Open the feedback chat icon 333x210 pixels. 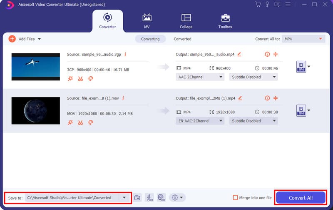pyautogui.click(x=277, y=4)
